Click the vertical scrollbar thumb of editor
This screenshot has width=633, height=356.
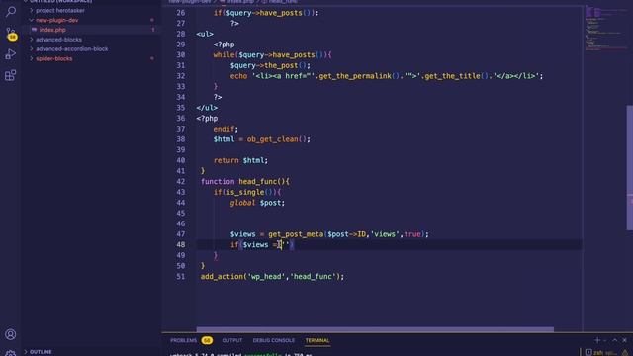[629, 167]
